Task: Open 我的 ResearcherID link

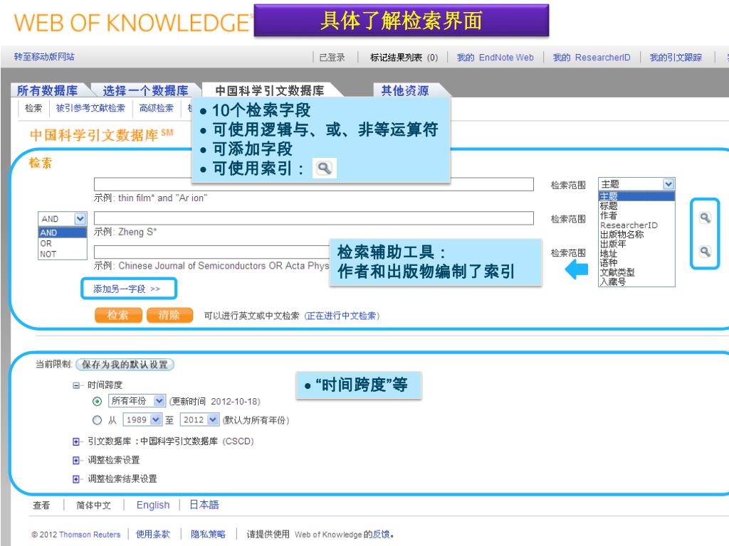Action: tap(592, 57)
